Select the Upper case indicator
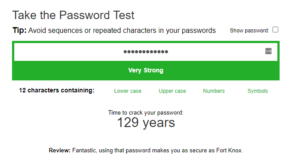 [x=172, y=91]
